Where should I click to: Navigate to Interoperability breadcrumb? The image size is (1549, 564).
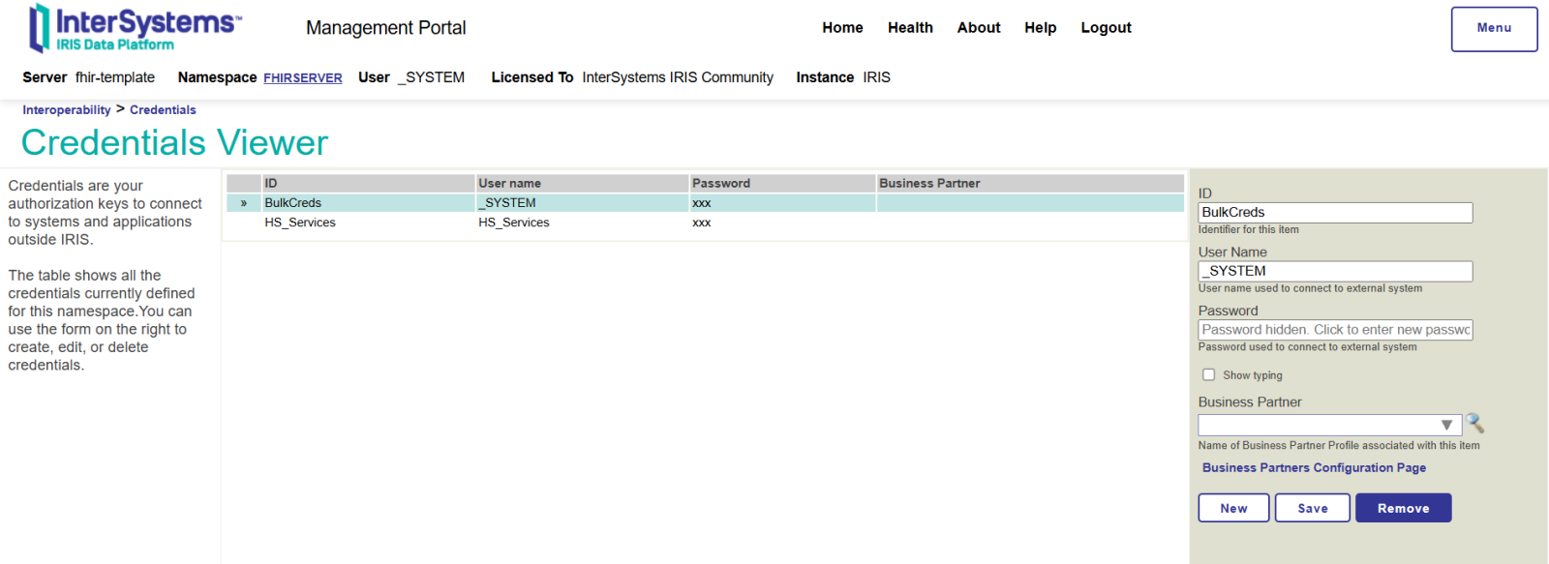[x=67, y=110]
